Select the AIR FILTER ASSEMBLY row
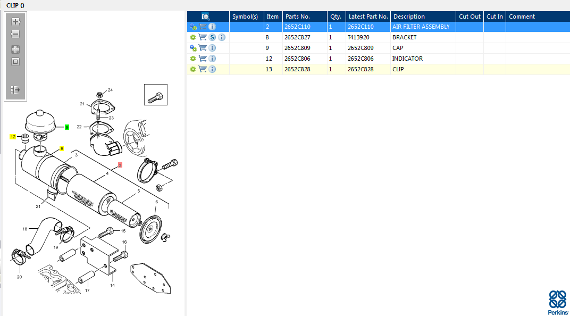This screenshot has width=570, height=316. point(420,27)
